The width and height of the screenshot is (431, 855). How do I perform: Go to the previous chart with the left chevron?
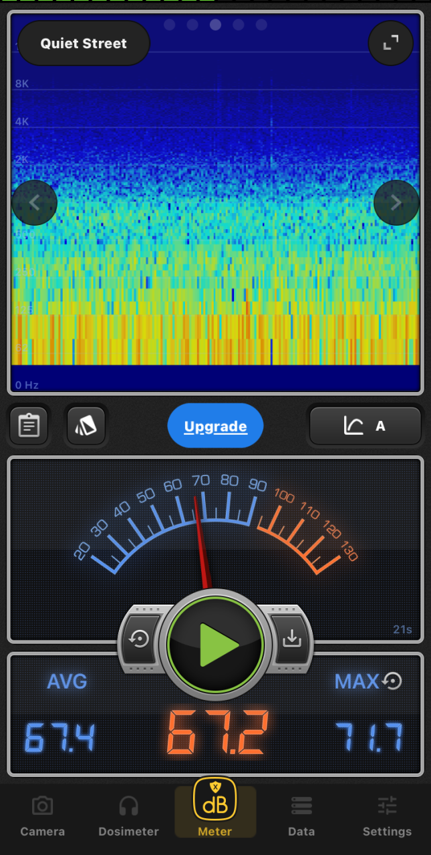35,202
